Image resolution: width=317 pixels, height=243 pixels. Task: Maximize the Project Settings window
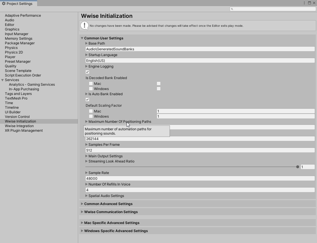(x=309, y=3)
